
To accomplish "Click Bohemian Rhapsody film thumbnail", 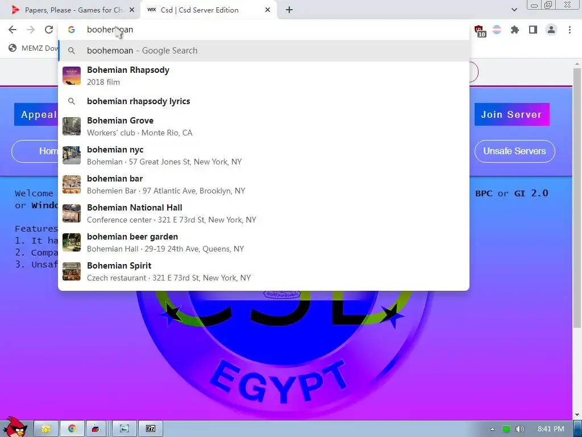I will pos(72,76).
